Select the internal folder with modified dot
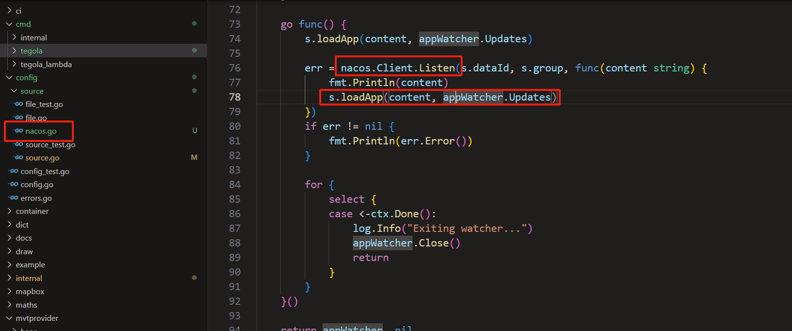The image size is (792, 331). (x=29, y=278)
